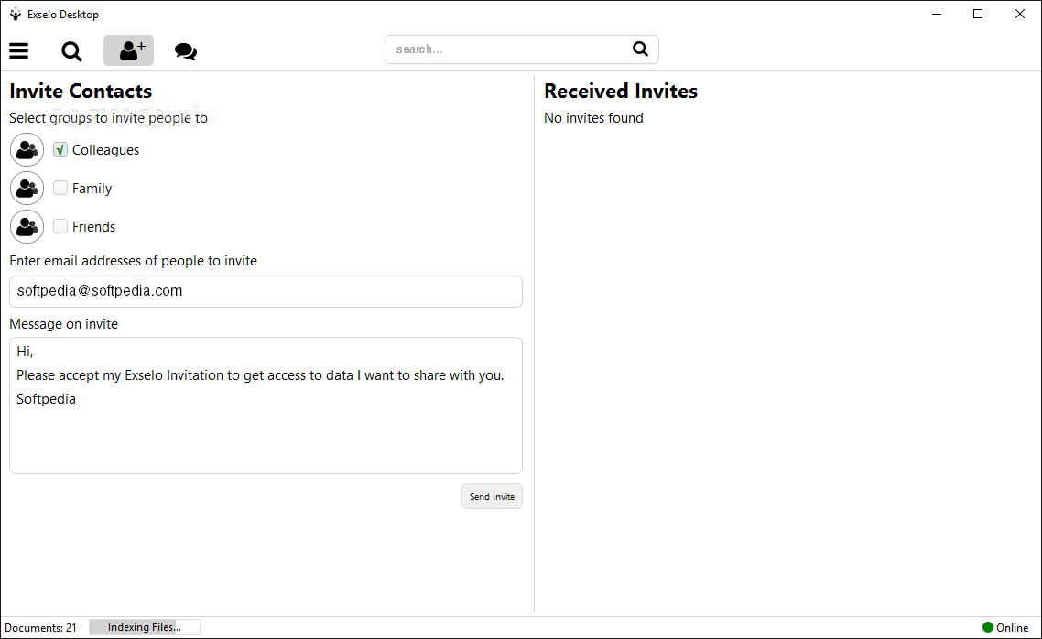
Task: Minimize the Exselo Desktop window
Action: click(937, 14)
